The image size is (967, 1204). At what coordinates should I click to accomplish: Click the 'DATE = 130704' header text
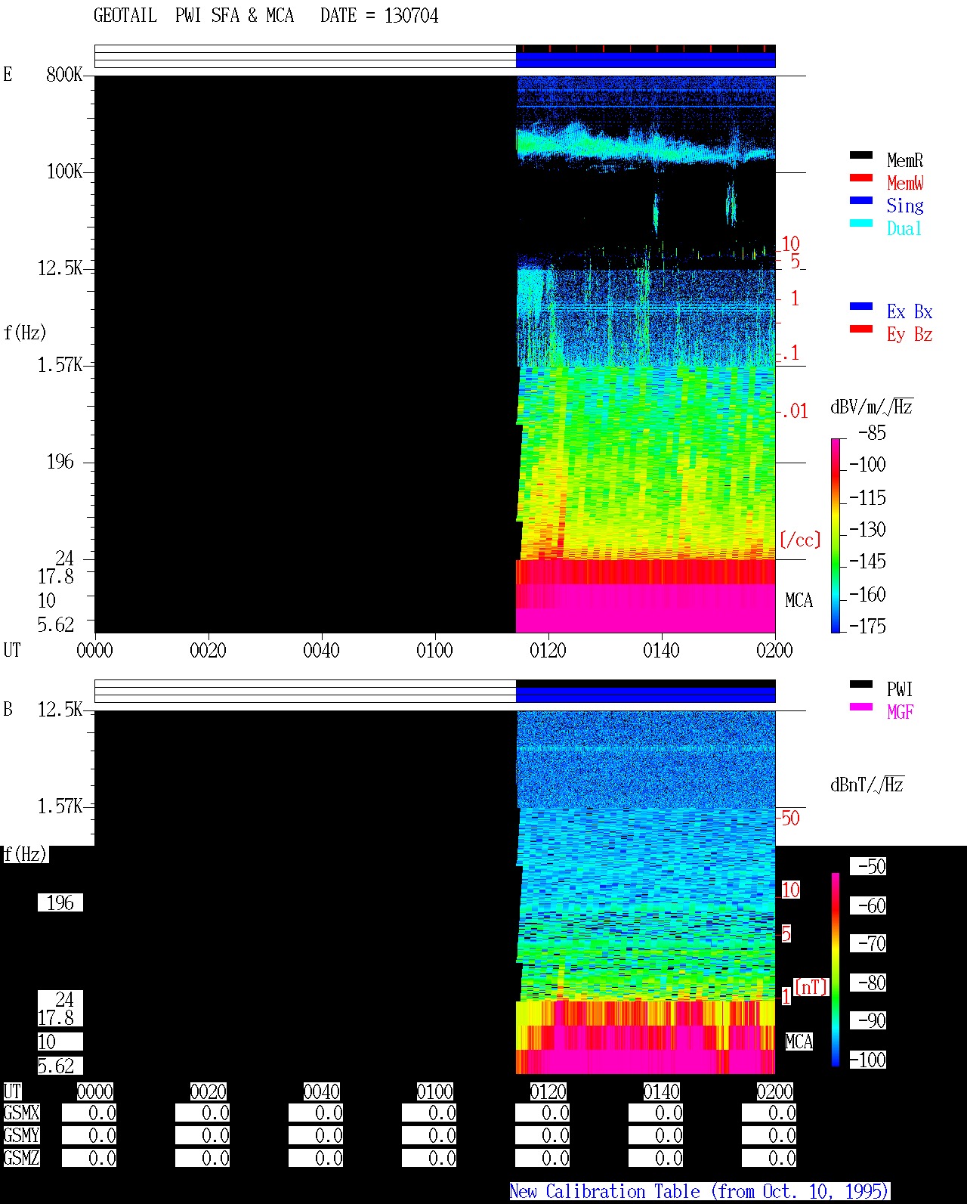379,16
